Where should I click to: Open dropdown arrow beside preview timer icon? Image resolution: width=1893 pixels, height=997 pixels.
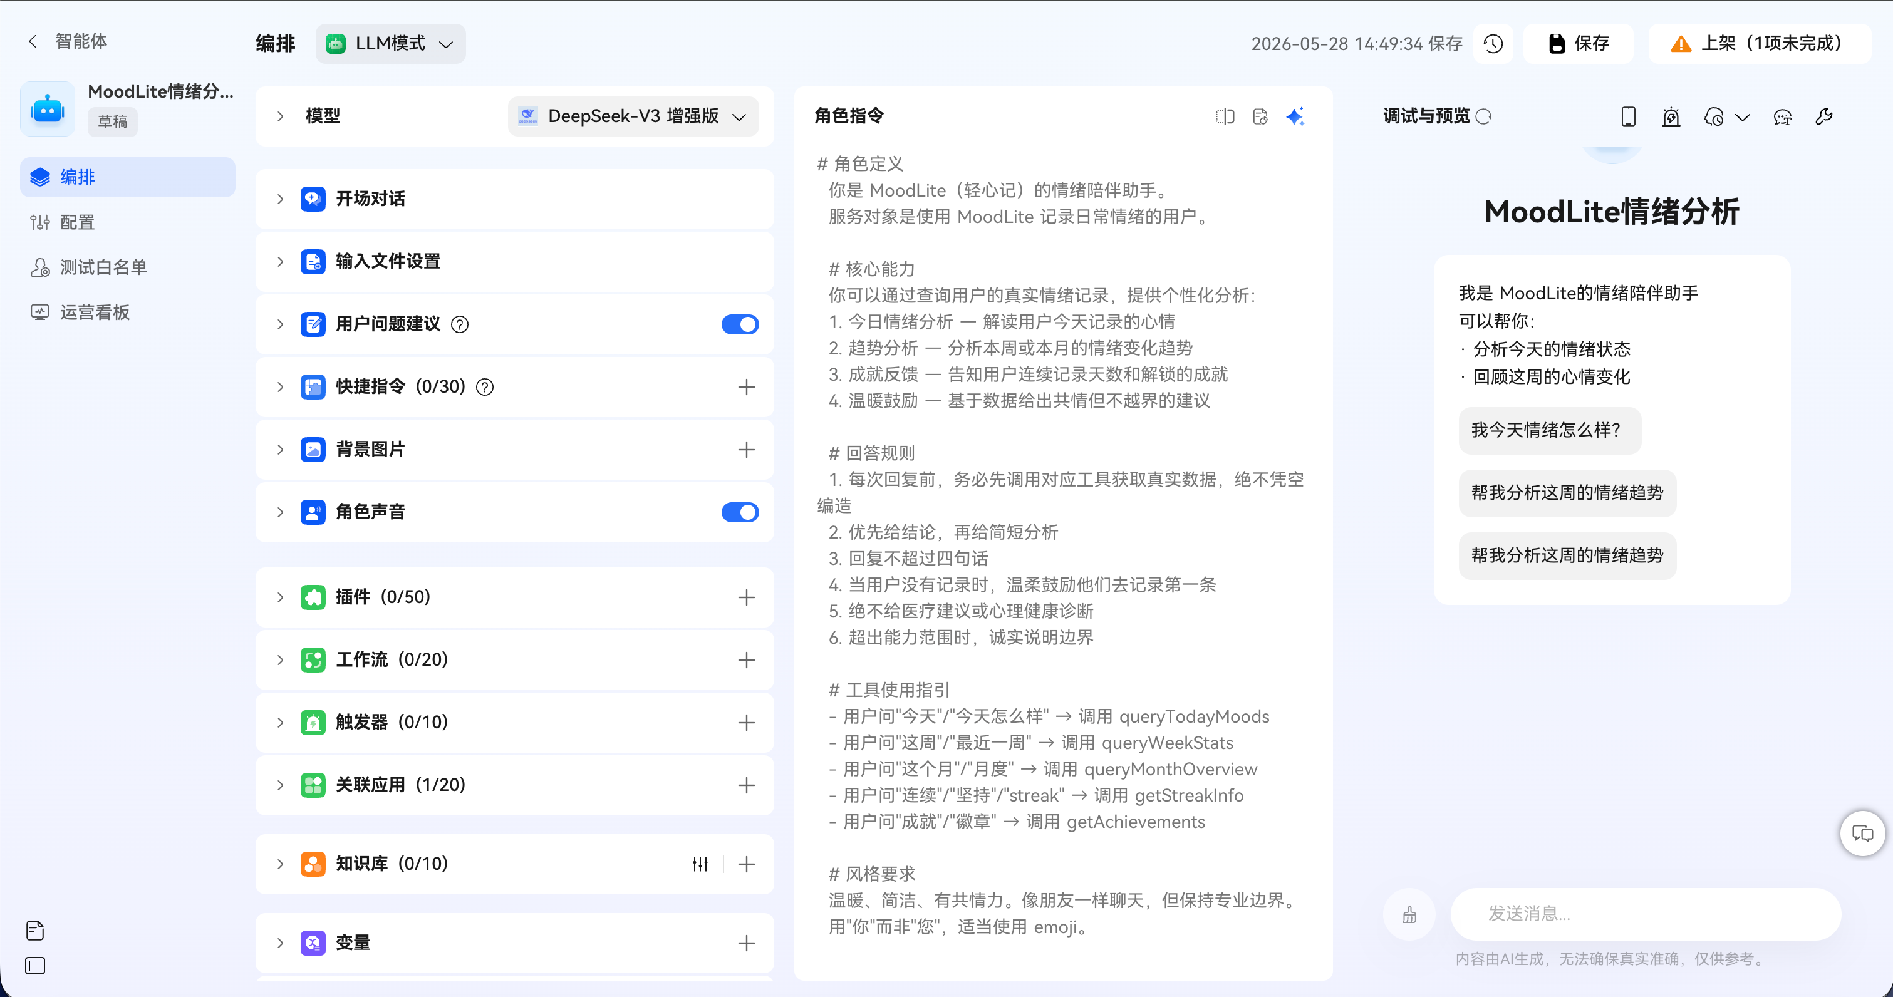coord(1743,118)
